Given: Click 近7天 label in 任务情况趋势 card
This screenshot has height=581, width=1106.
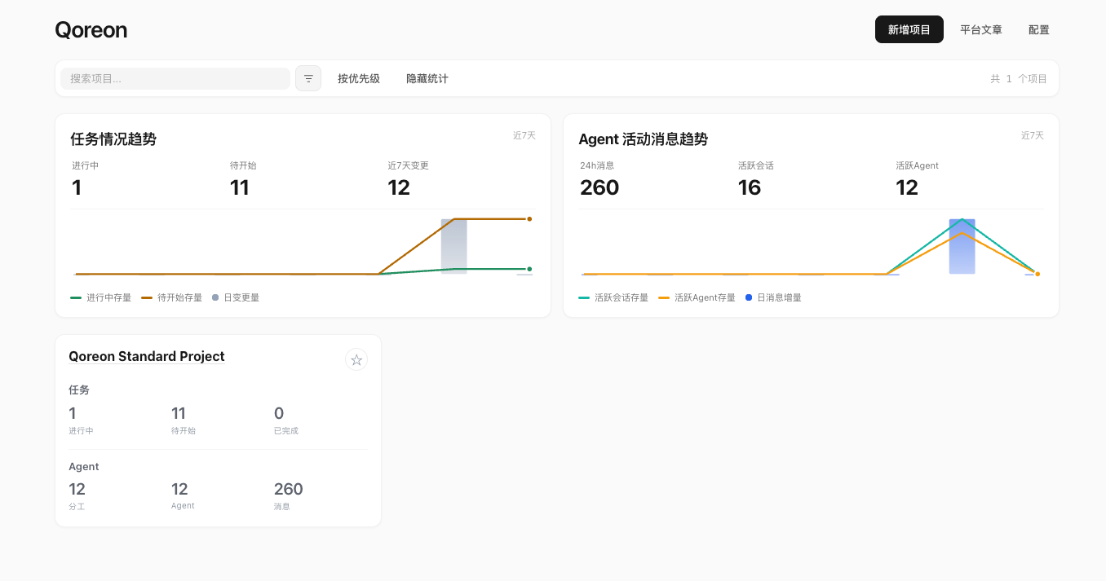Looking at the screenshot, I should (524, 135).
